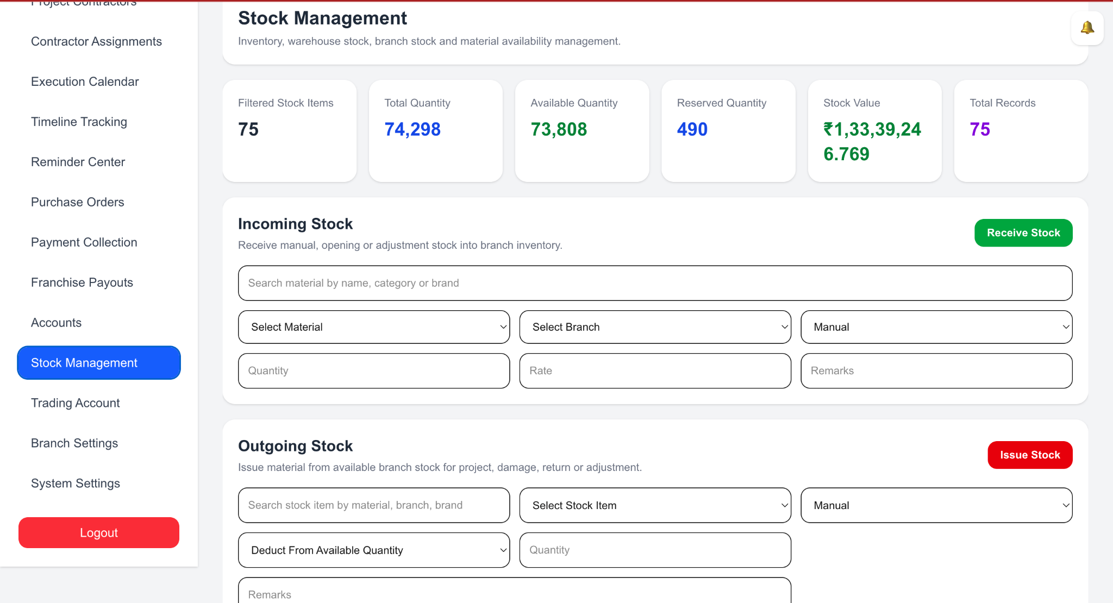Go to Franchise Payouts
The width and height of the screenshot is (1113, 603).
click(82, 282)
